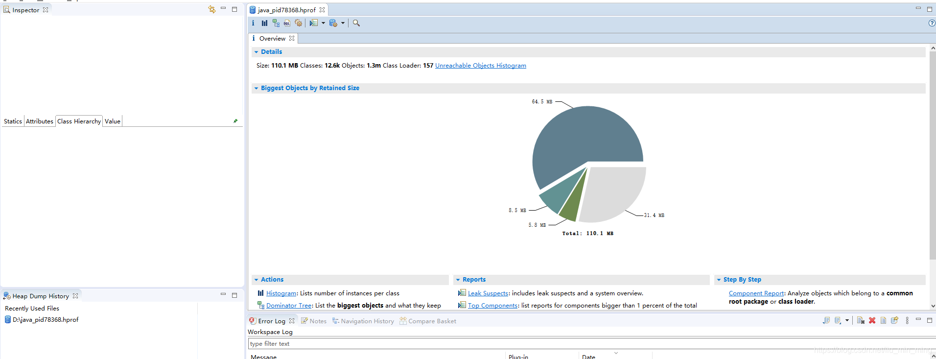Click Histogram bar-chart icon under Actions
Screen dimensions: 936x359
[260, 293]
